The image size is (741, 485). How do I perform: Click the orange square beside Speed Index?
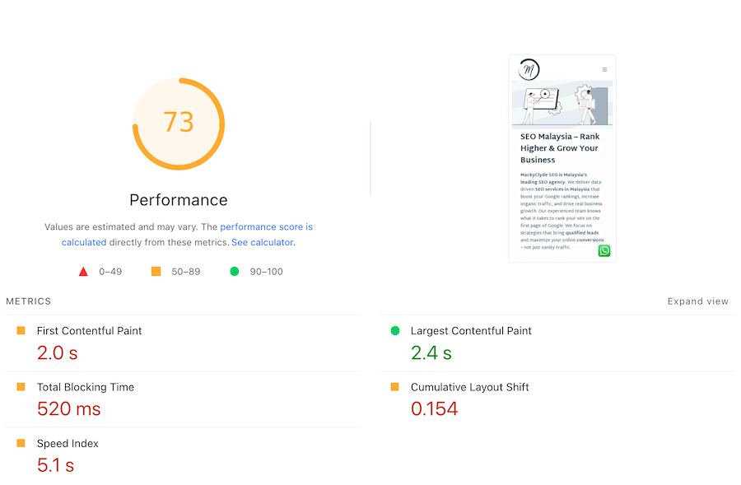[x=21, y=443]
